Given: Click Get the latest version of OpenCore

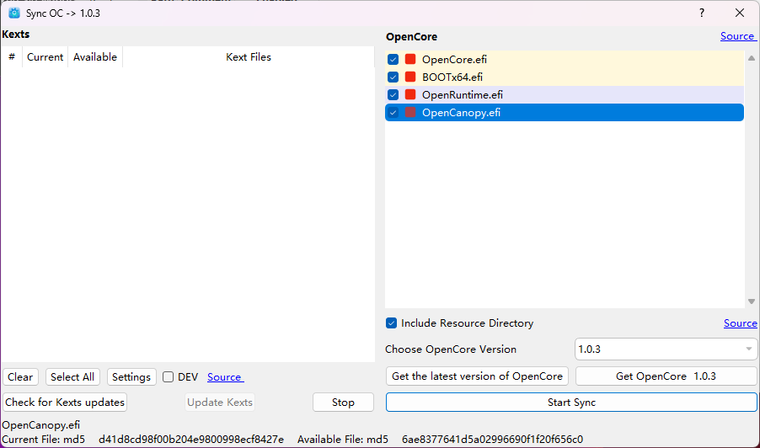Looking at the screenshot, I should (x=477, y=376).
